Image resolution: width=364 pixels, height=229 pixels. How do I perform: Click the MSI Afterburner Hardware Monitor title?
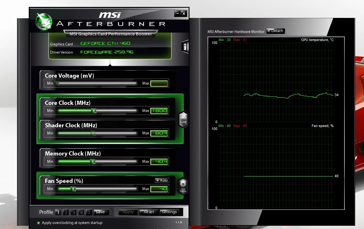(x=236, y=32)
